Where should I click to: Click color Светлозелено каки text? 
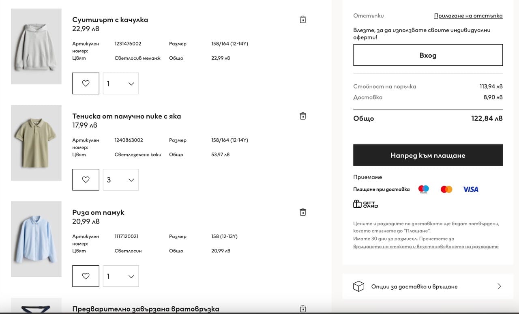pos(138,155)
